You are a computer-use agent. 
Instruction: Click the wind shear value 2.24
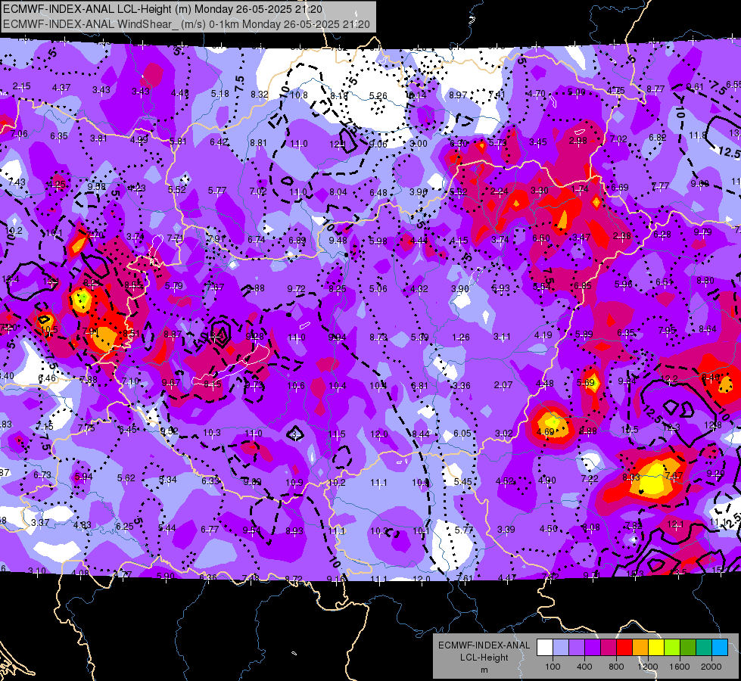coord(499,191)
